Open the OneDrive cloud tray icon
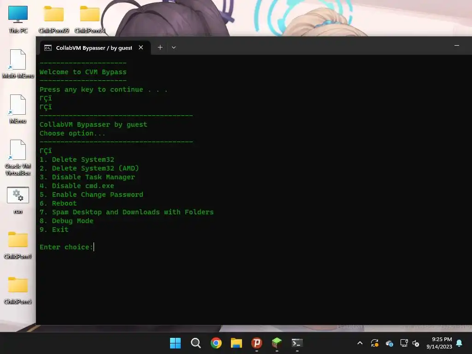Image resolution: width=472 pixels, height=354 pixels. click(389, 343)
